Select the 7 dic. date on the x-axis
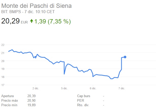Screen dimensions: 156x111 pyautogui.click(x=122, y=88)
